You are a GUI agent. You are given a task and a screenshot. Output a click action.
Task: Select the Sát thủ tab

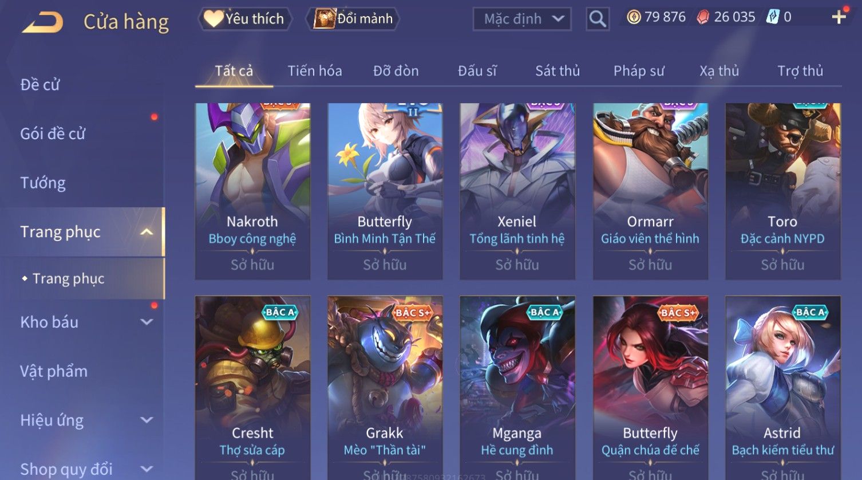pos(557,71)
